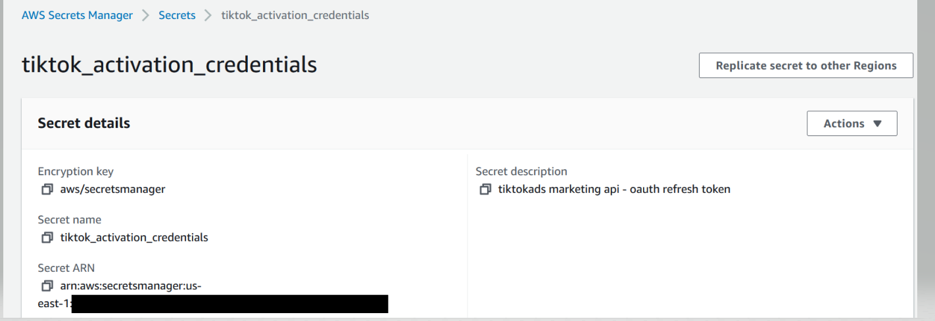Click the tiktok_activation_credentials secret name value
935x321 pixels.
click(x=134, y=237)
